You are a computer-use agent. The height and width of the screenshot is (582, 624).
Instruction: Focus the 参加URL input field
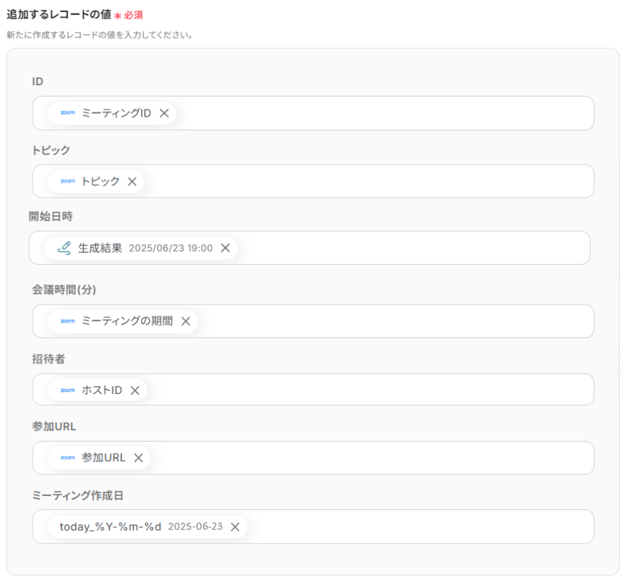click(x=313, y=458)
